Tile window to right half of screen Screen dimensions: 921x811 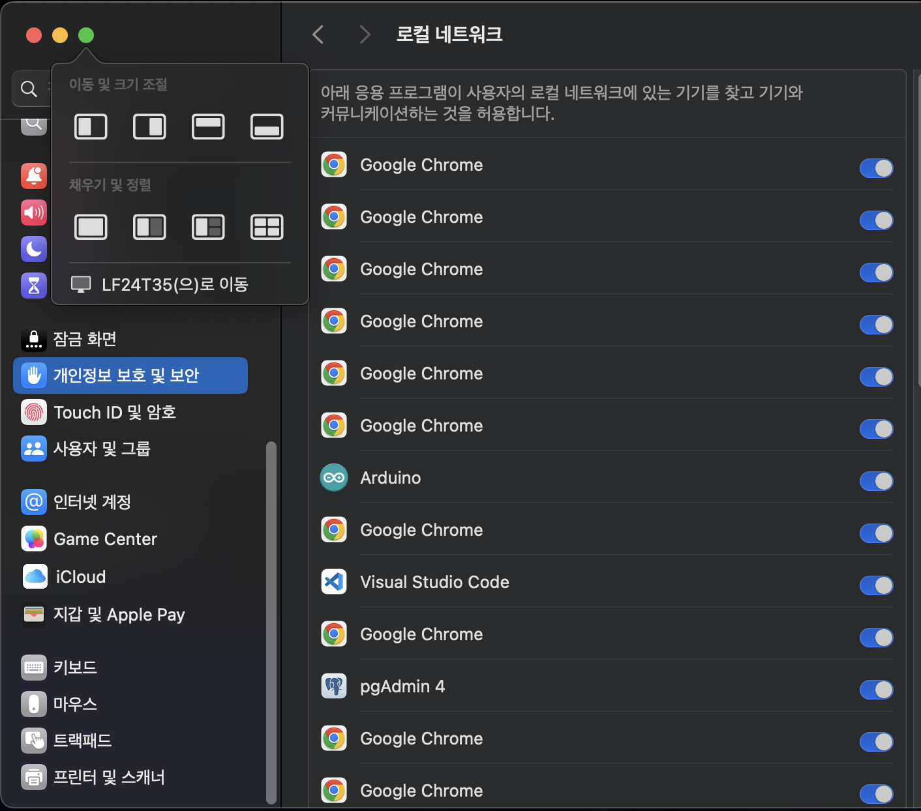[149, 126]
